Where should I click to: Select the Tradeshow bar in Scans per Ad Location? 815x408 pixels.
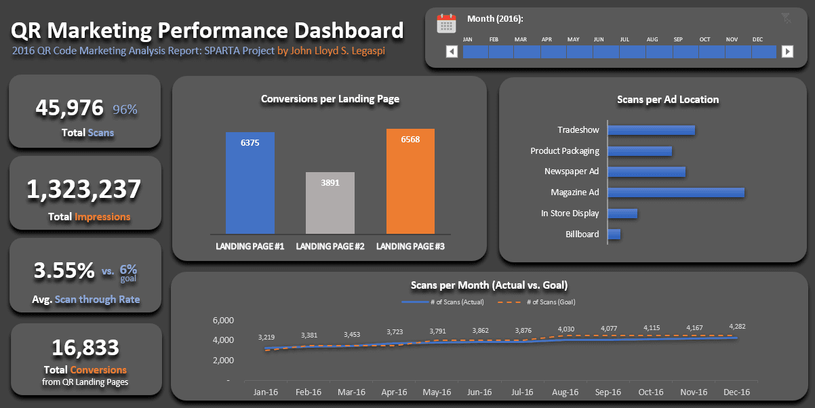tap(652, 129)
